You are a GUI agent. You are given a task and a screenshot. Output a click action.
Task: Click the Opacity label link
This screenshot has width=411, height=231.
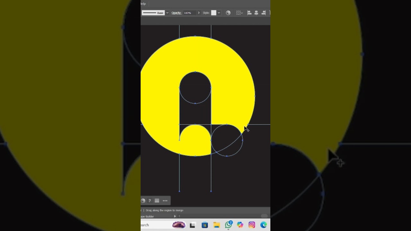(x=176, y=13)
